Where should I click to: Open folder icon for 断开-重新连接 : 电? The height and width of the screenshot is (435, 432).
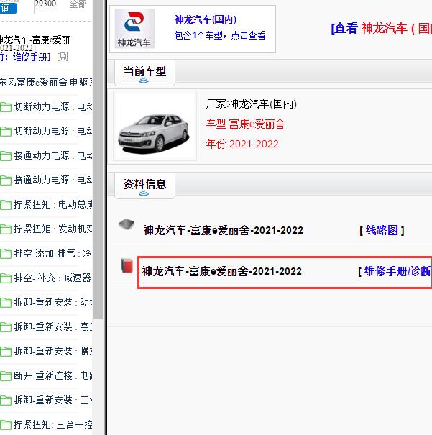pos(6,376)
